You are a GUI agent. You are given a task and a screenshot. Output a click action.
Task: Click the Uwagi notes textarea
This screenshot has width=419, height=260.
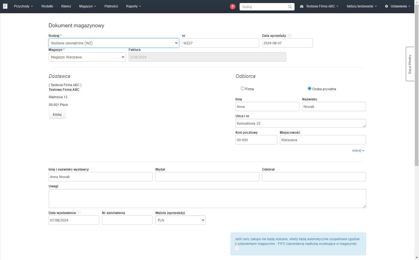tap(207, 198)
